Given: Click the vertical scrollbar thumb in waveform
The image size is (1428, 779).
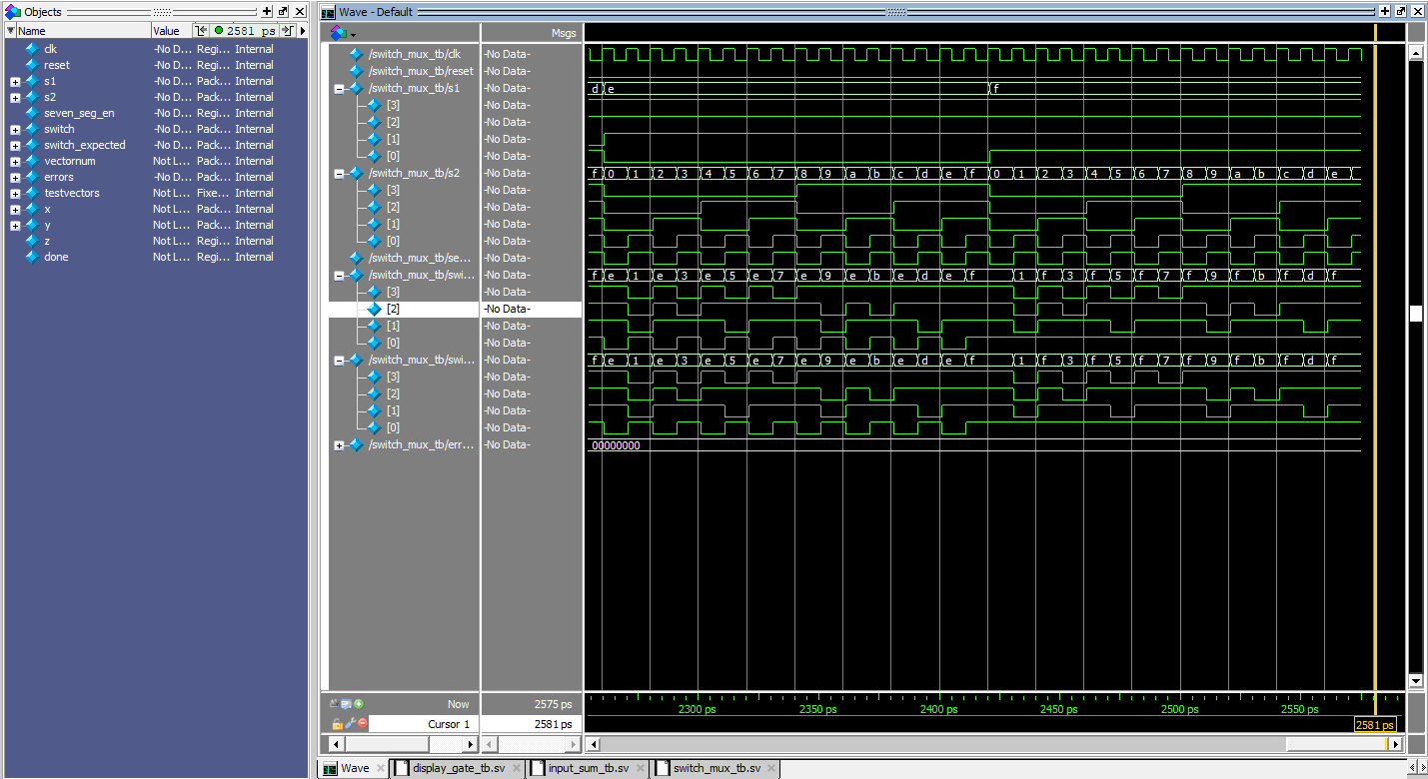Looking at the screenshot, I should [x=1415, y=314].
